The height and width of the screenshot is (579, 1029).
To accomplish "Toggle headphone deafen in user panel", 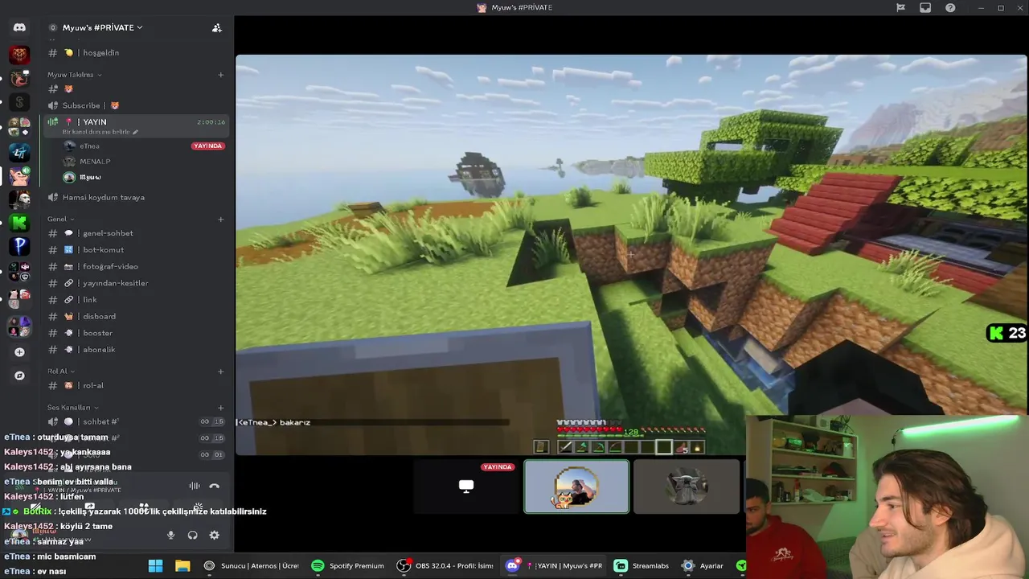I will 192,535.
